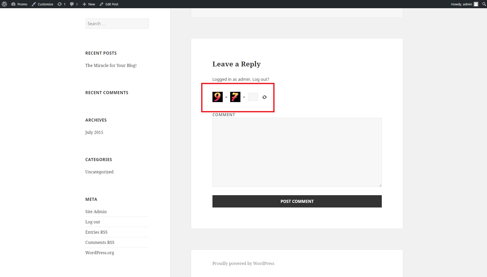The height and width of the screenshot is (277, 487).
Task: Click the Post Comment button
Action: click(x=297, y=201)
